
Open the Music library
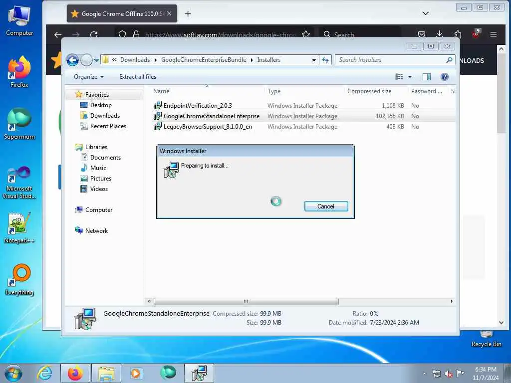98,168
